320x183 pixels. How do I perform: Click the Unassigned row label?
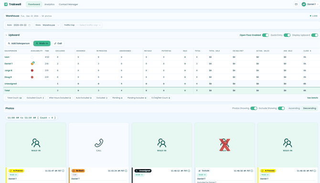11,84
